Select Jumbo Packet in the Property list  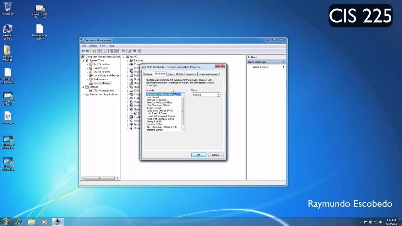coord(154,108)
